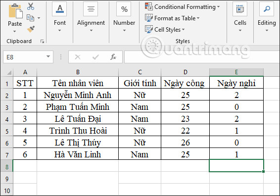The height and width of the screenshot is (196, 280).
Task: Expand the Name Box dropdown arrow
Action: coord(48,56)
